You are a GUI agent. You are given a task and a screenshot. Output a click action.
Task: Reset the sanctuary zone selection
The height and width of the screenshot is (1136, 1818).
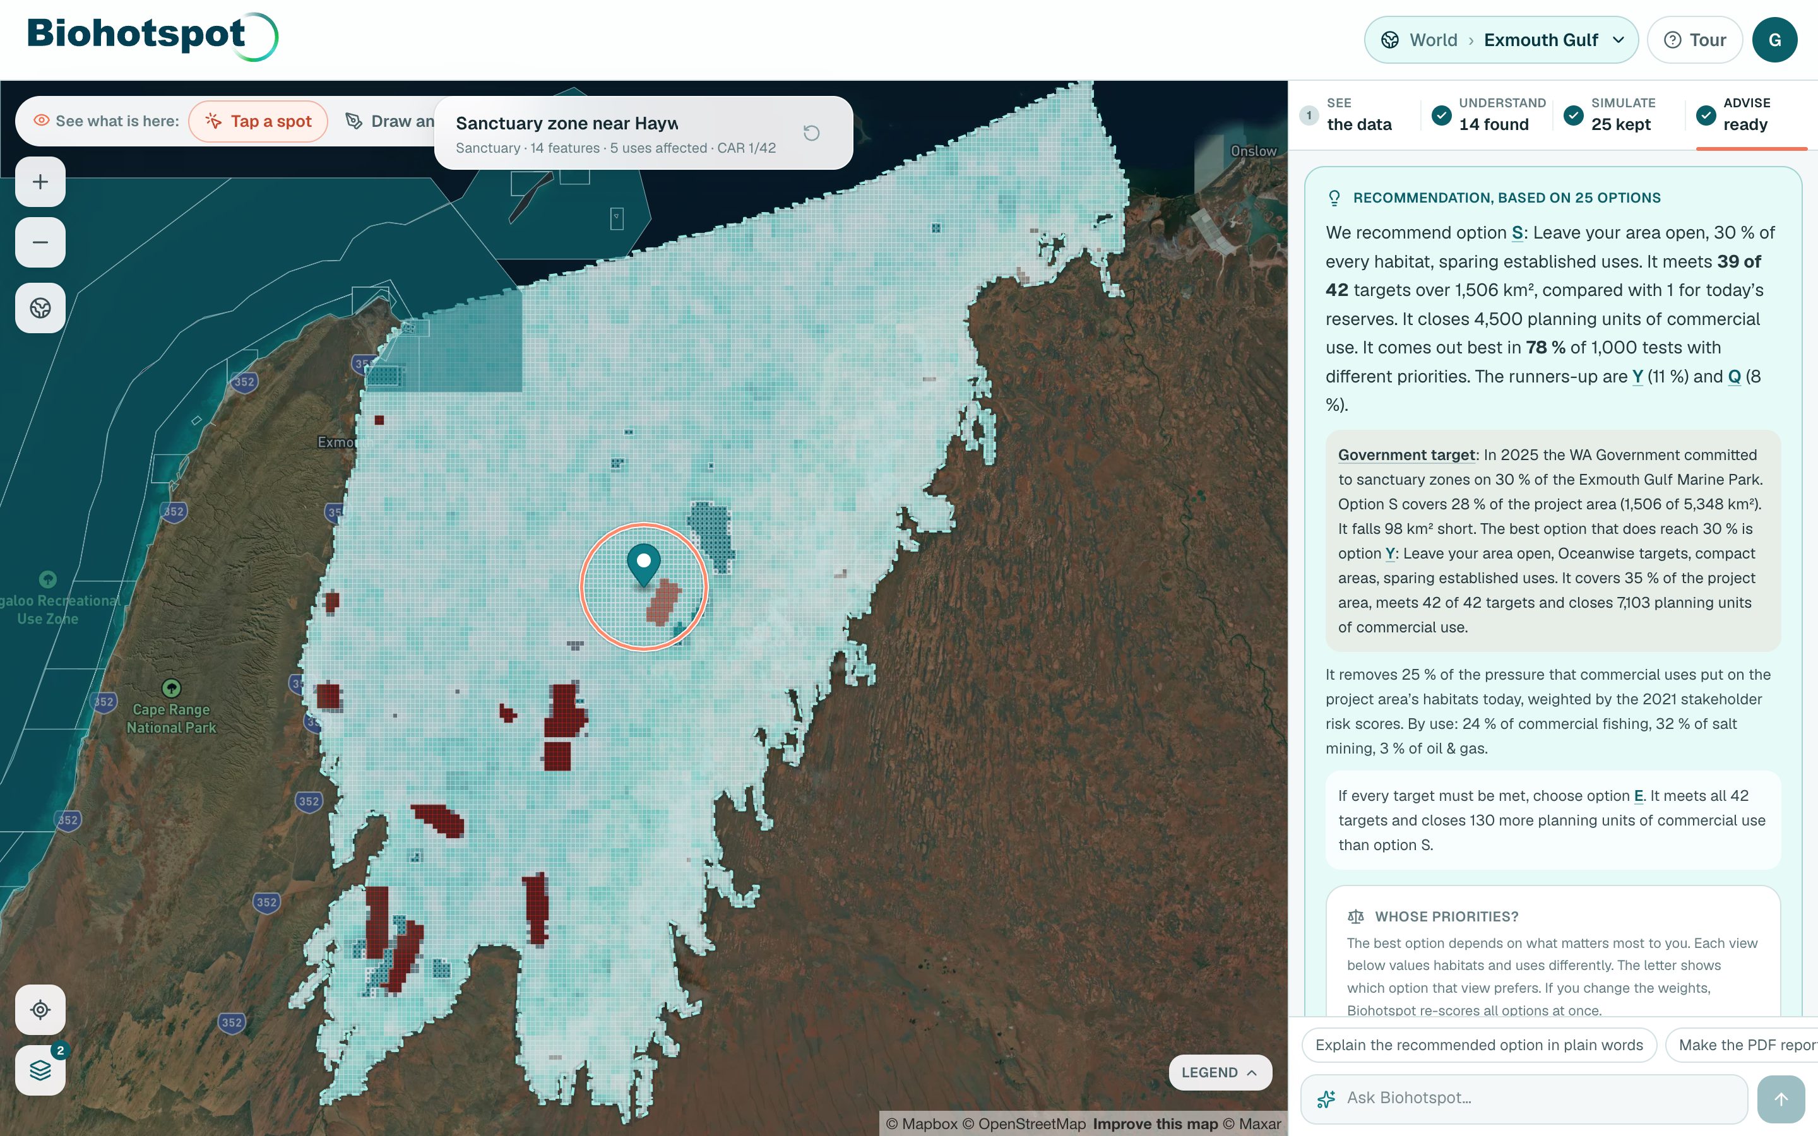point(811,133)
